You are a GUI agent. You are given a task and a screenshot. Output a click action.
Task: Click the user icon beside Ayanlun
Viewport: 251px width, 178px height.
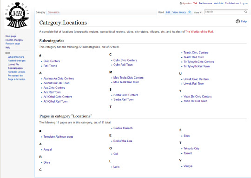tap(181, 3)
